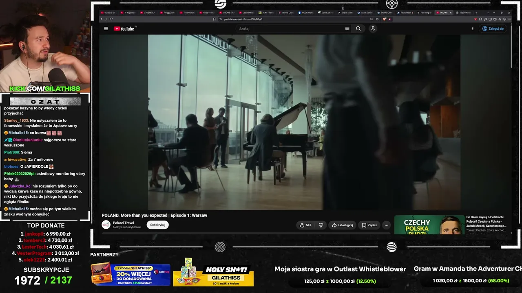Viewport: 522px width, 293px height.
Task: Click chat username Stanley_1933
Action: (x=16, y=120)
